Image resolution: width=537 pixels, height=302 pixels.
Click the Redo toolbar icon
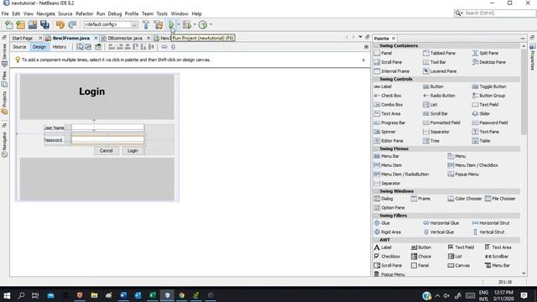pos(72,24)
